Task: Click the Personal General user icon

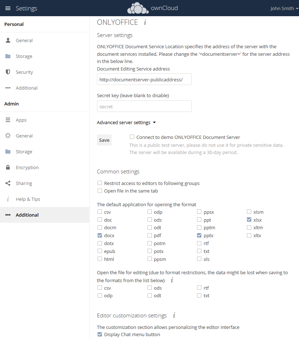Action: coord(8,40)
